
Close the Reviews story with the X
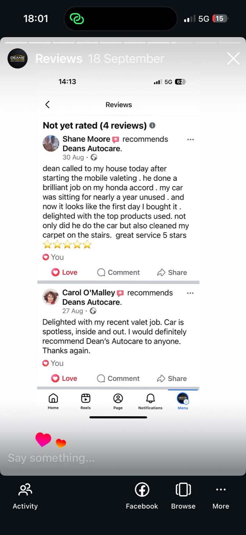(x=233, y=59)
